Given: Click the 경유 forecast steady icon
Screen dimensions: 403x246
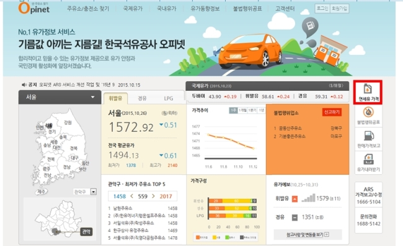Looking at the screenshot, I should pyautogui.click(x=294, y=218).
